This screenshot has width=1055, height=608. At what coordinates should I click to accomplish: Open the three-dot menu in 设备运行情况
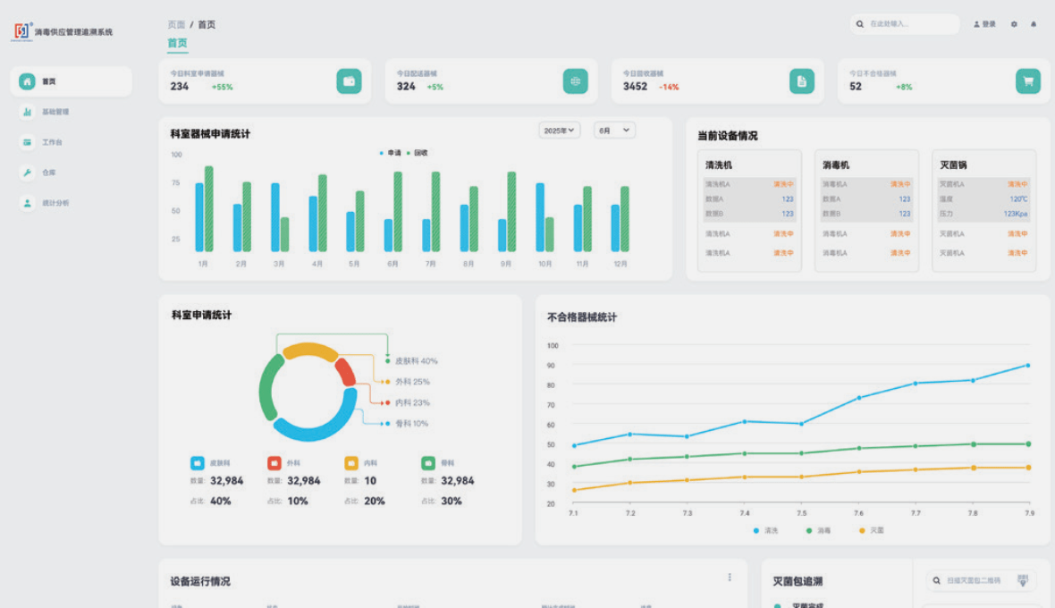[730, 578]
